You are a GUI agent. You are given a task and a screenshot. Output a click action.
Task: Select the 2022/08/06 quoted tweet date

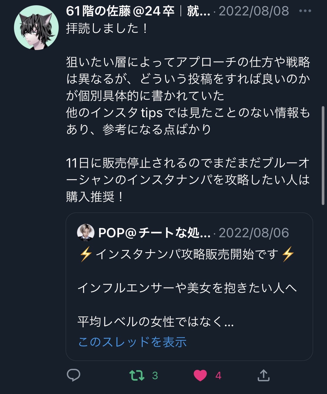pos(254,233)
